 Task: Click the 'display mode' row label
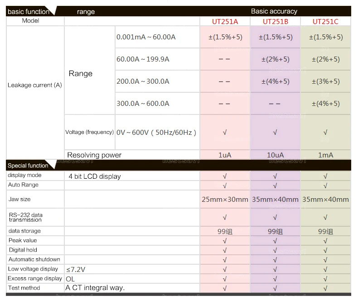point(24,175)
